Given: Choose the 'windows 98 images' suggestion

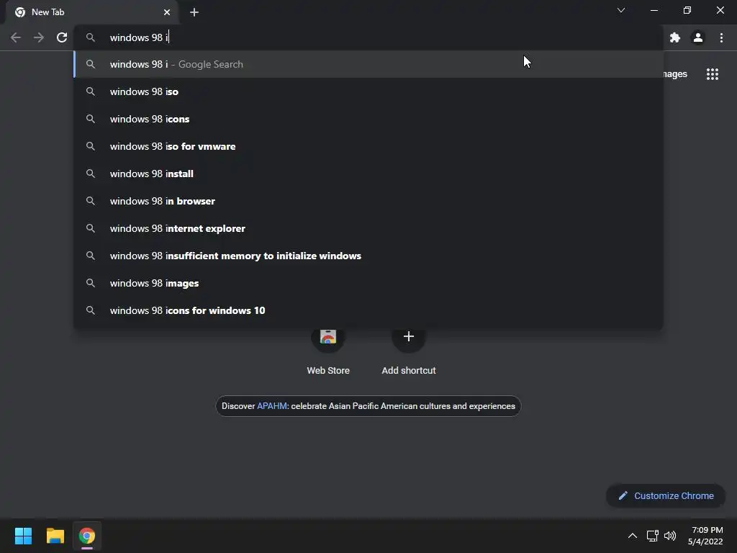Looking at the screenshot, I should pos(368,283).
